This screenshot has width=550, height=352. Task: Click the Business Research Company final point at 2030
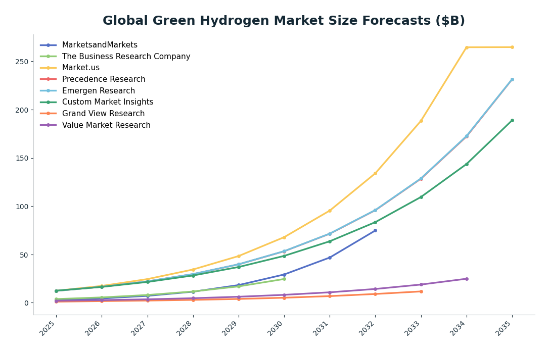click(284, 279)
